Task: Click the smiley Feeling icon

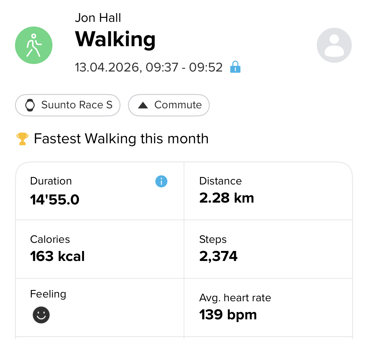Action: point(41,315)
